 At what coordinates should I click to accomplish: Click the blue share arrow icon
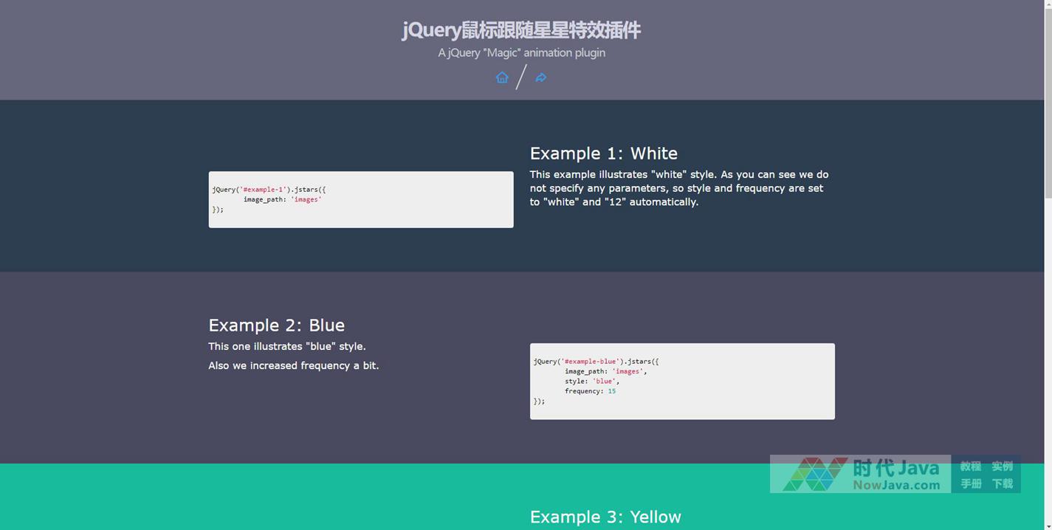(x=541, y=78)
